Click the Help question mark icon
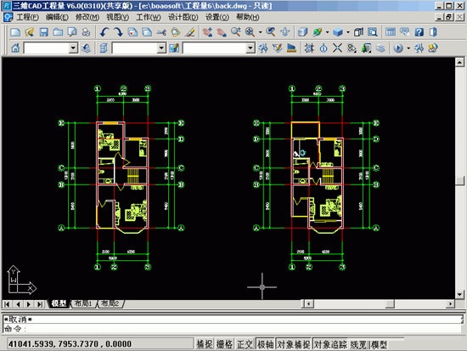The height and width of the screenshot is (351, 467). 419,32
